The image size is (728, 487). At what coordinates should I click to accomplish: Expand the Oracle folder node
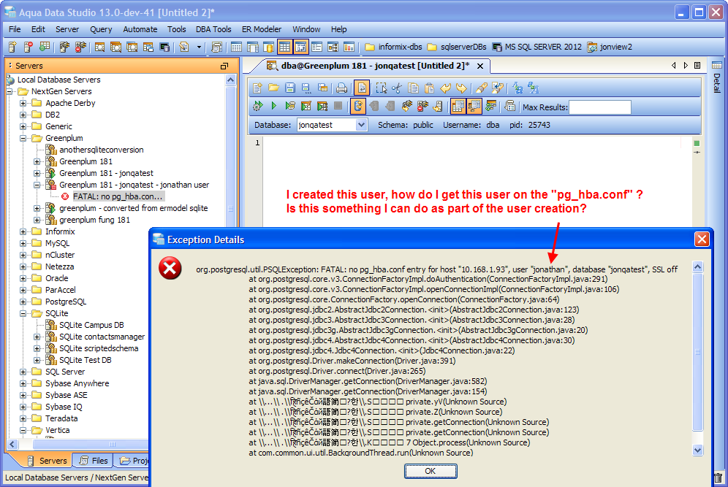[23, 278]
